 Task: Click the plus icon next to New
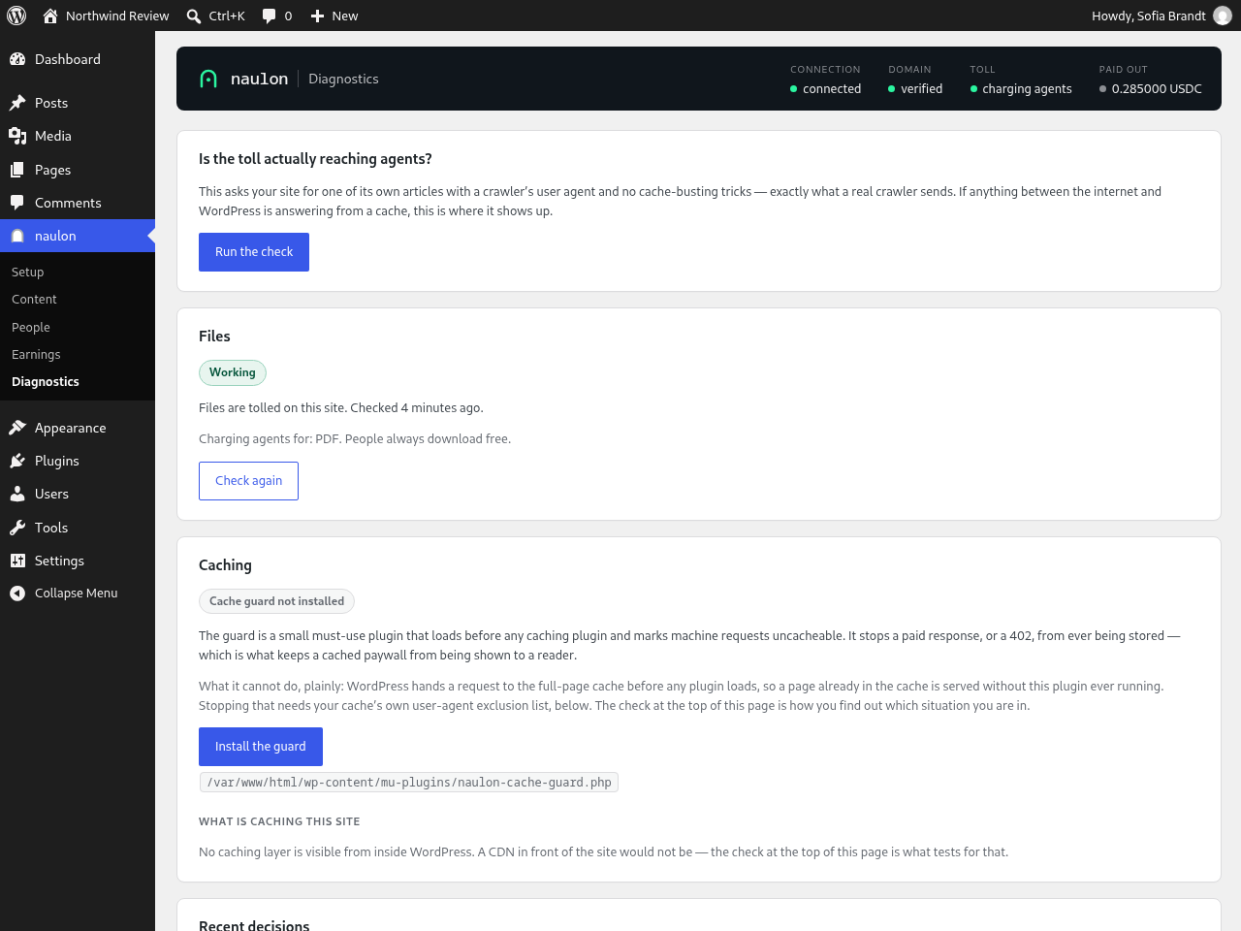click(x=317, y=16)
